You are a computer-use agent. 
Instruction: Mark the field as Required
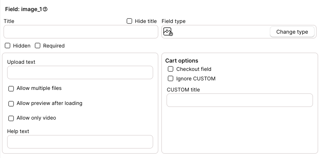point(38,46)
